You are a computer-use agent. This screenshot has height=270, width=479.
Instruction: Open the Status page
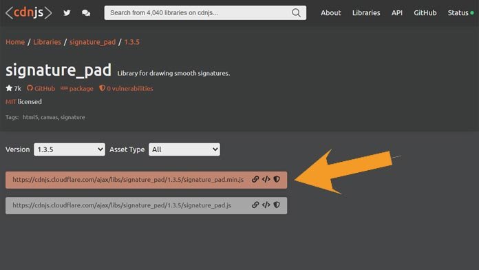coord(460,13)
